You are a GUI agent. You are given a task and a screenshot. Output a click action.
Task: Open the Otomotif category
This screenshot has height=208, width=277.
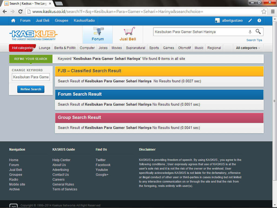click(x=184, y=48)
